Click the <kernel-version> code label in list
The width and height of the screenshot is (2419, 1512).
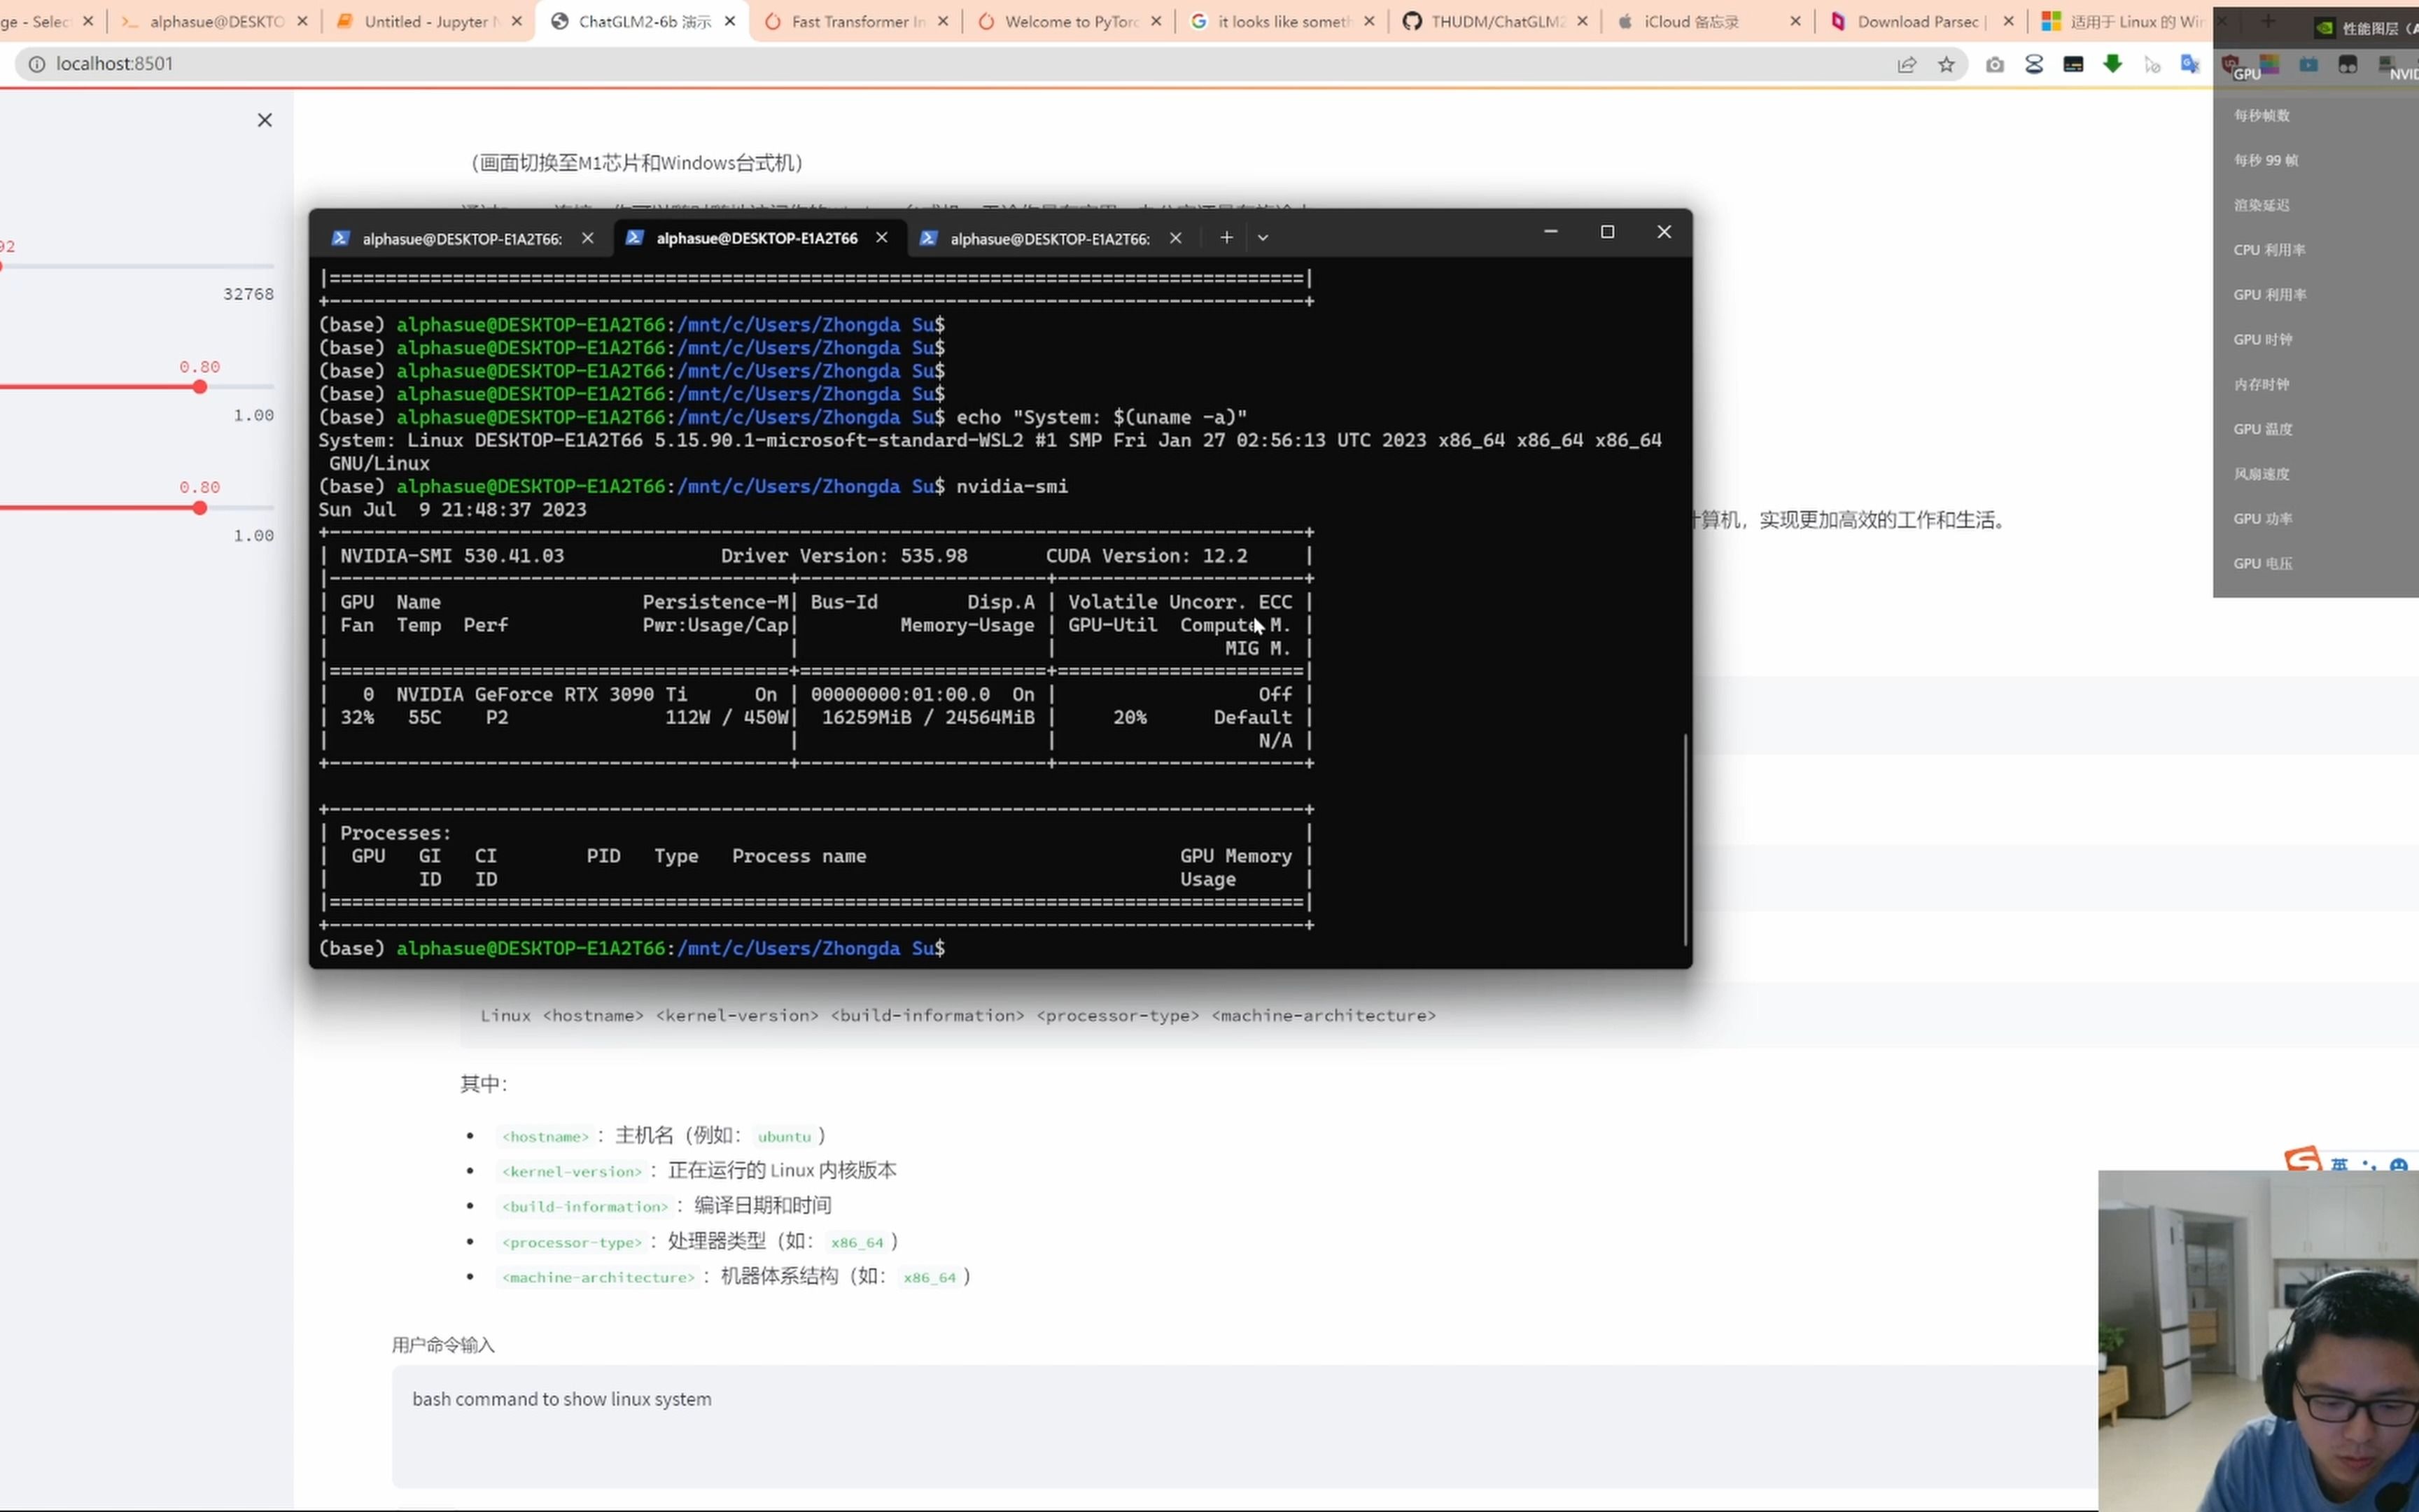tap(570, 1172)
